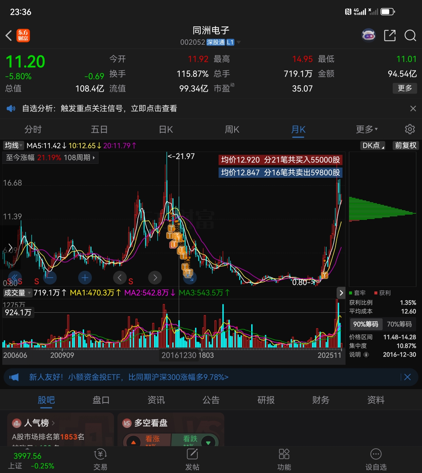The height and width of the screenshot is (473, 422).
Task: Select the 五日 chart tab
Action: (x=99, y=130)
